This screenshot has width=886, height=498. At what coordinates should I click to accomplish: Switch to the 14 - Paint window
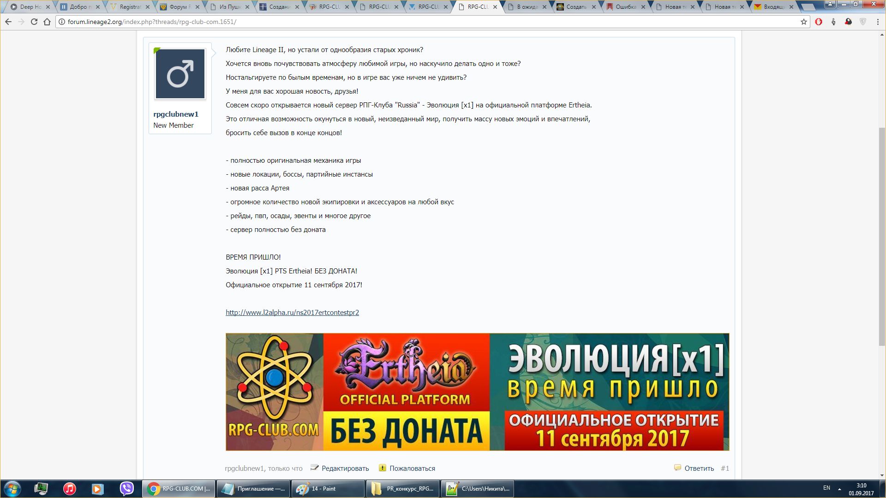pos(328,489)
